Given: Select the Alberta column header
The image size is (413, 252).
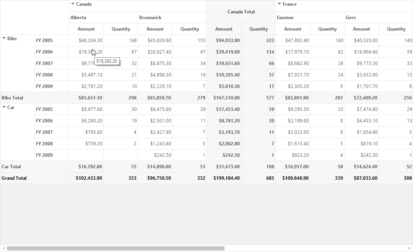Looking at the screenshot, I should tap(103, 18).
